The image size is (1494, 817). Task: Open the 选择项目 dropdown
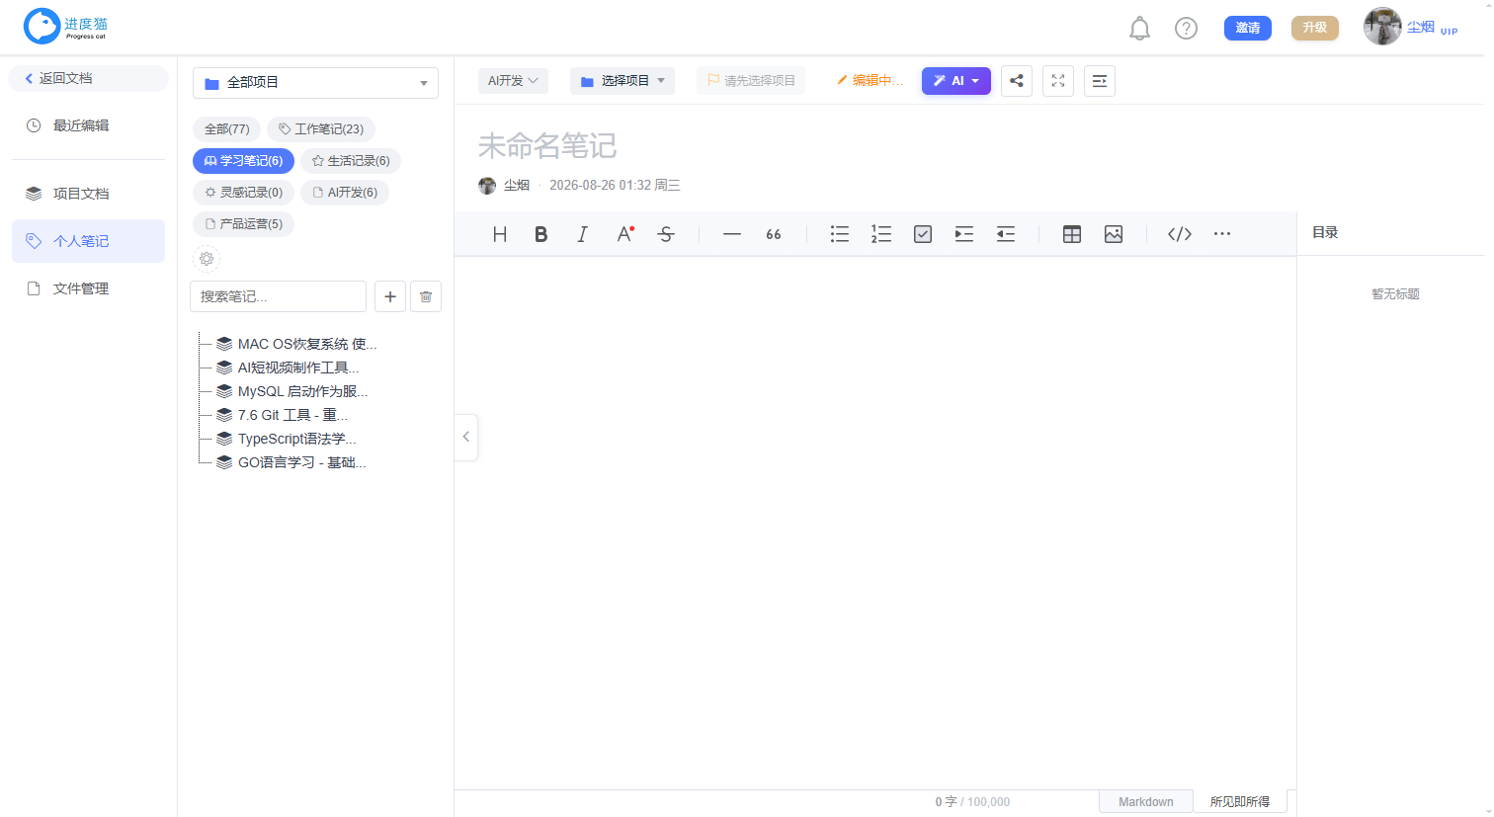point(622,81)
